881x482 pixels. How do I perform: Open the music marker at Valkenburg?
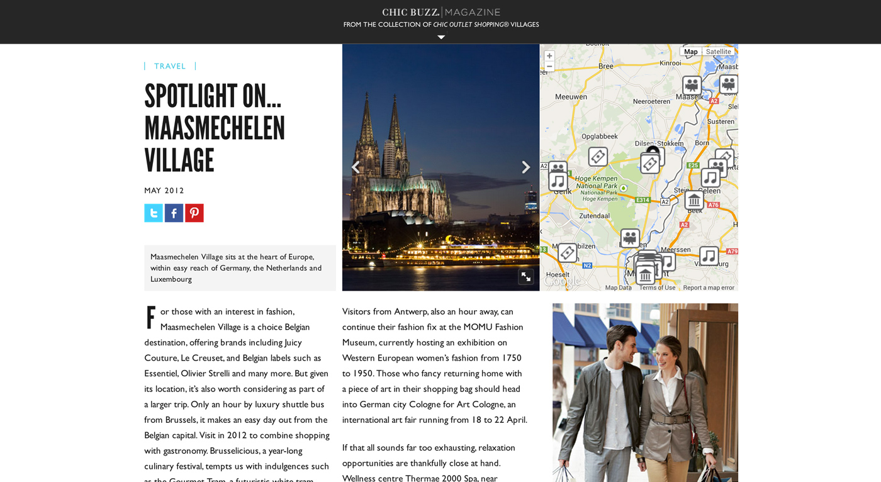click(x=709, y=255)
